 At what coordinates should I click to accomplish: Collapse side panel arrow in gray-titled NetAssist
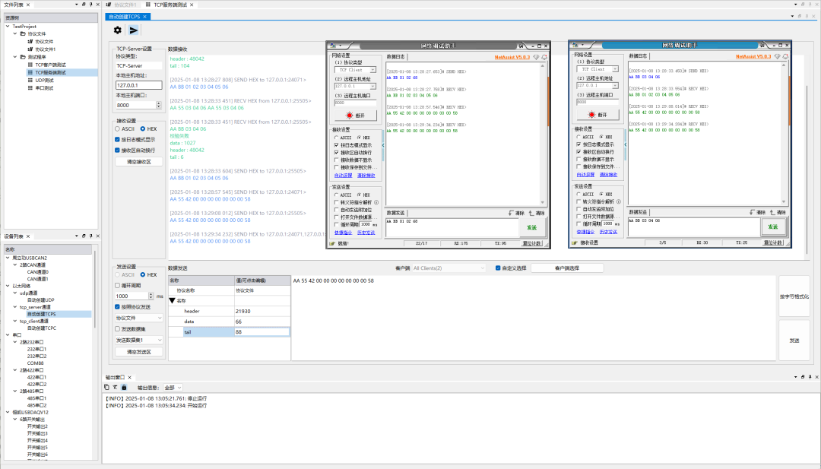[383, 145]
